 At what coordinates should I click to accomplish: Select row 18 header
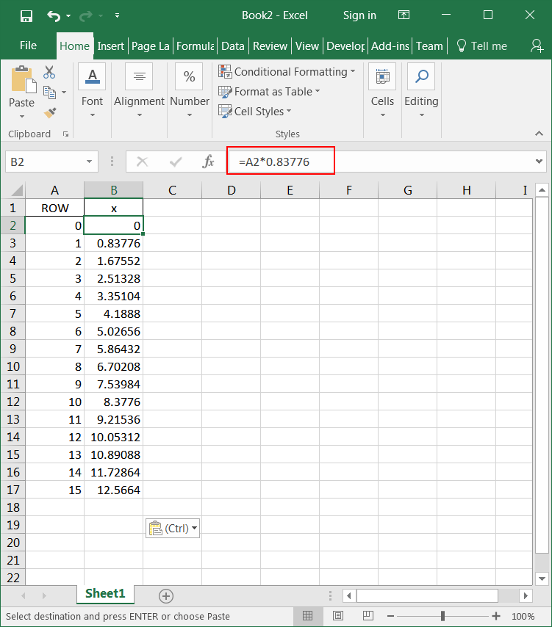[12, 507]
